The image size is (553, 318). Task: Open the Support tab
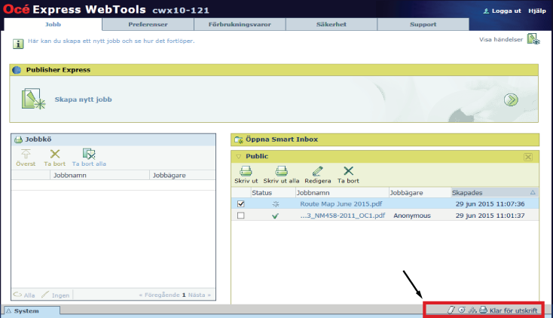[x=423, y=24]
